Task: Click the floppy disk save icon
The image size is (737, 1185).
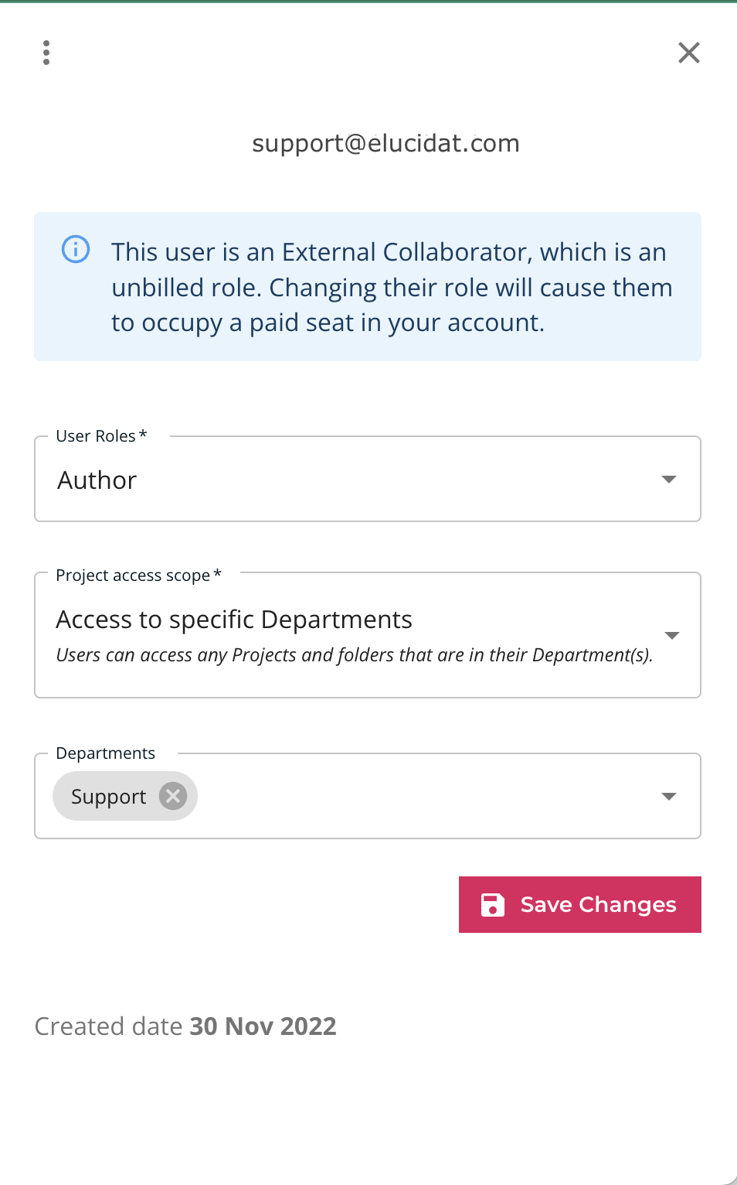Action: click(x=493, y=904)
